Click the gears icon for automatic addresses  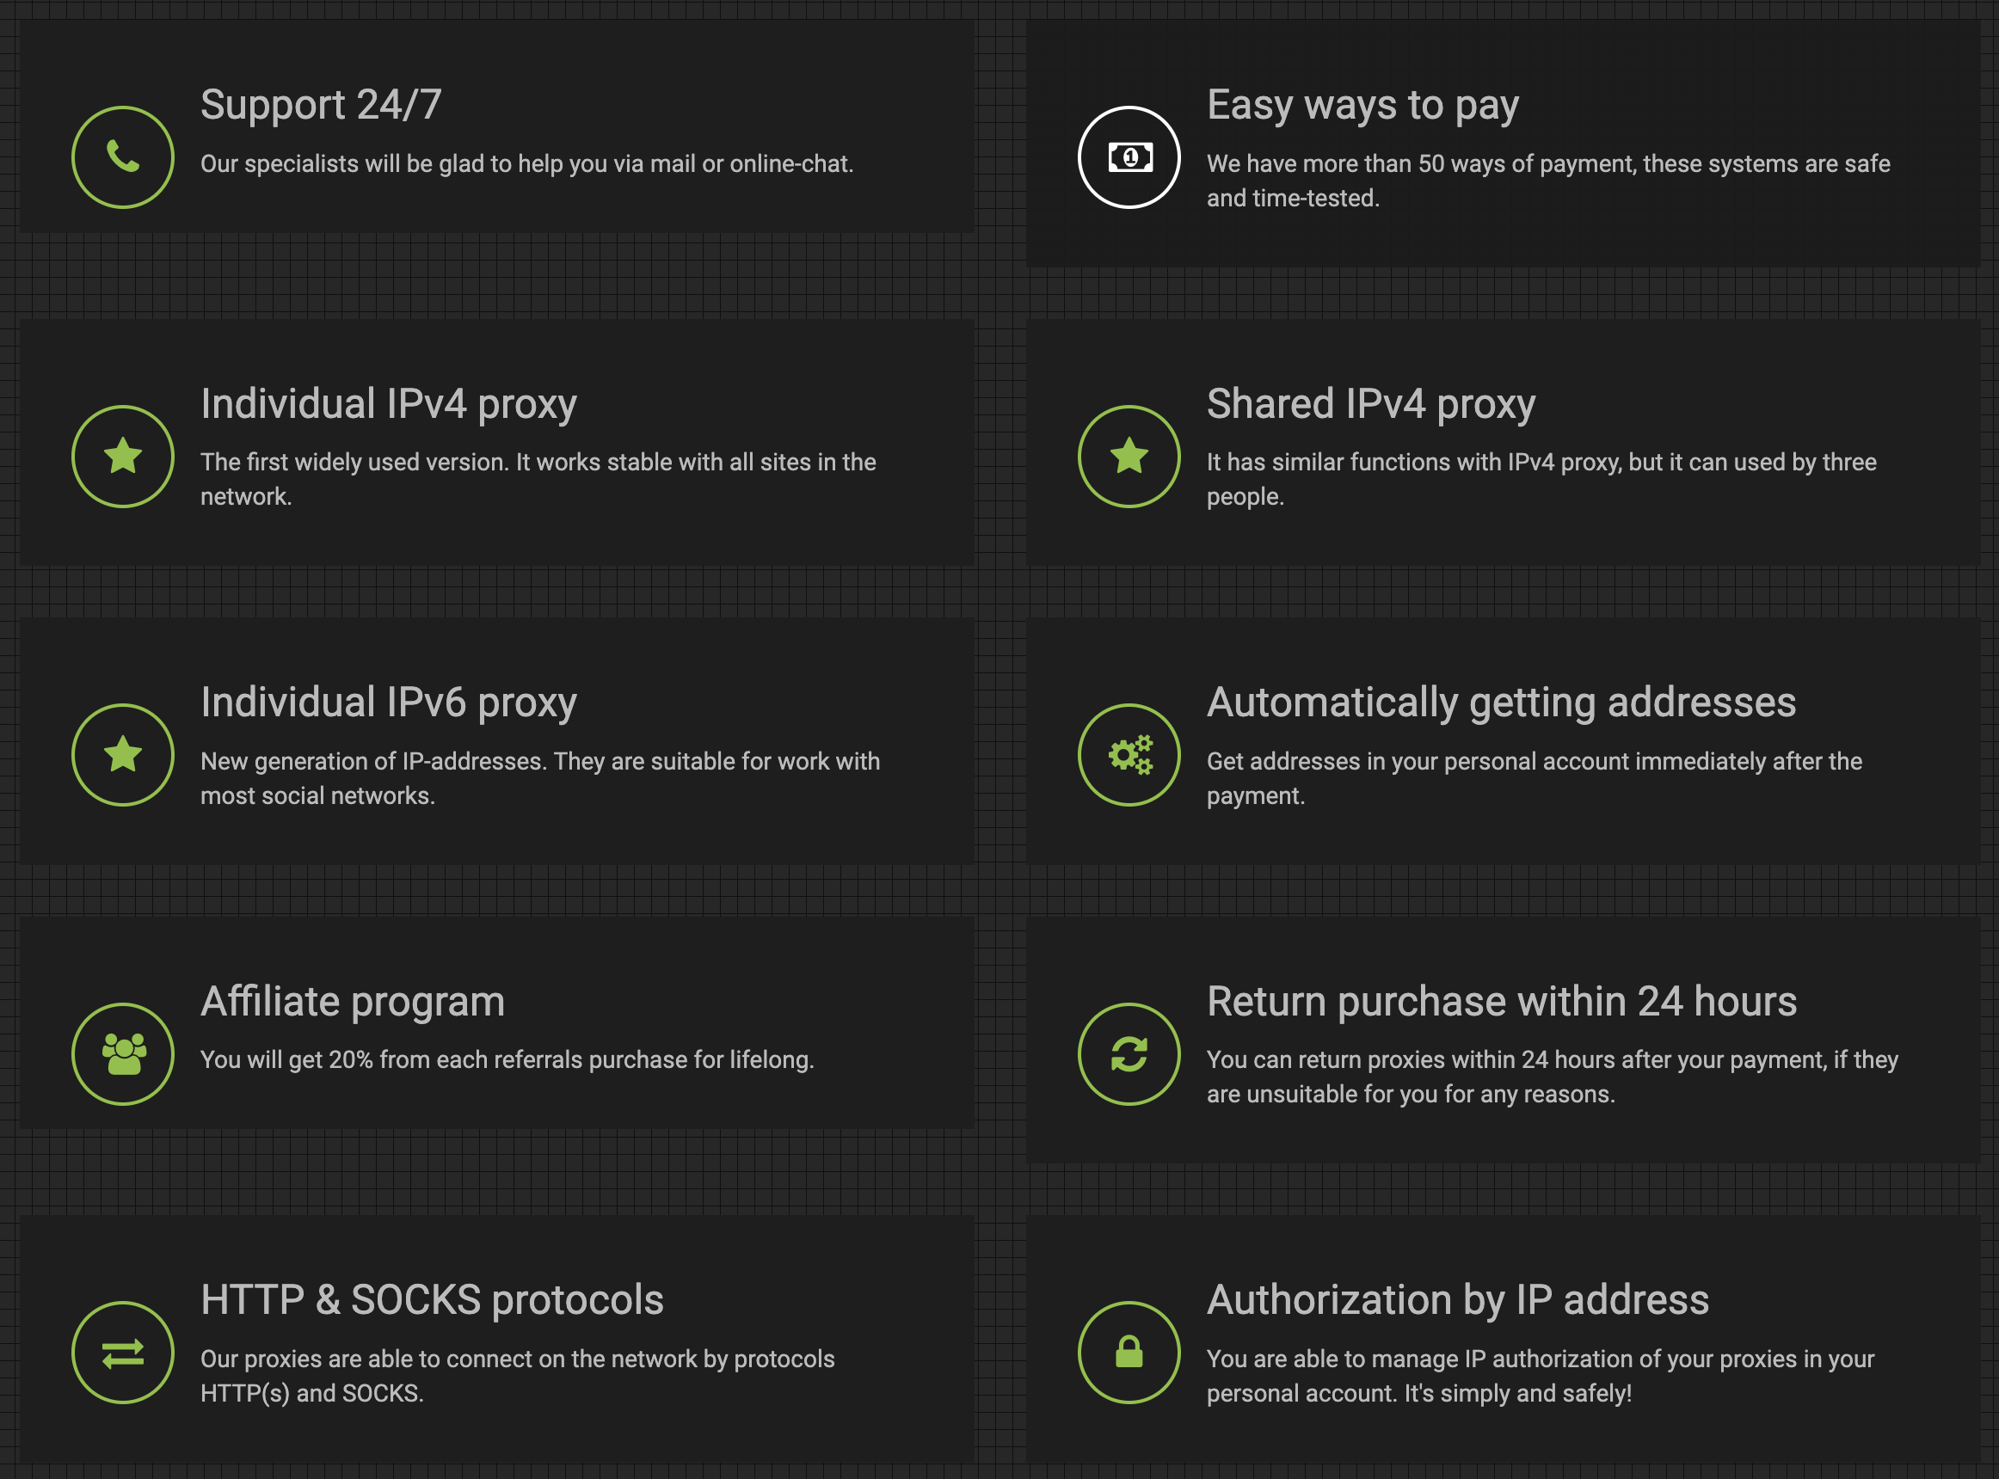pos(1129,755)
